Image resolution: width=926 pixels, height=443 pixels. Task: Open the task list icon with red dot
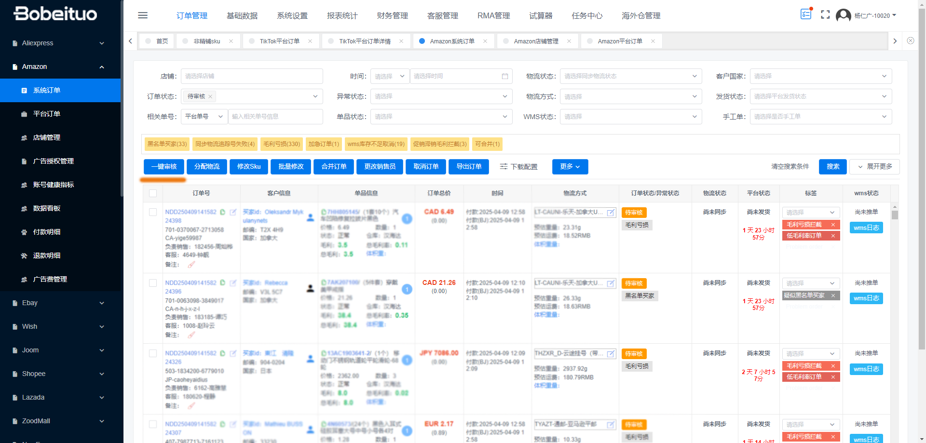tap(806, 14)
